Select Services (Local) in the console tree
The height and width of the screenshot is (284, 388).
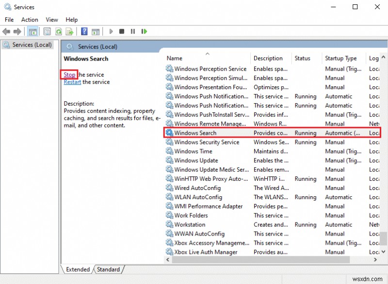coord(28,45)
